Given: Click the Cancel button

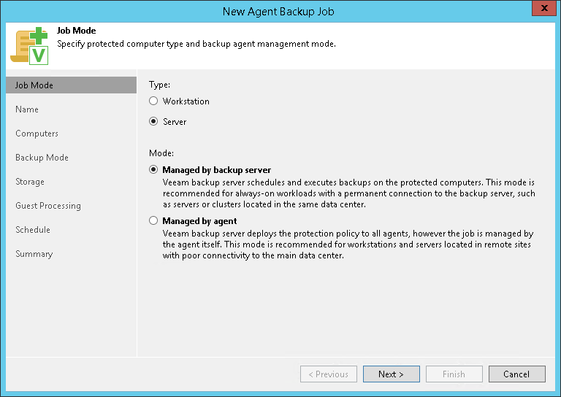Looking at the screenshot, I should coord(516,374).
